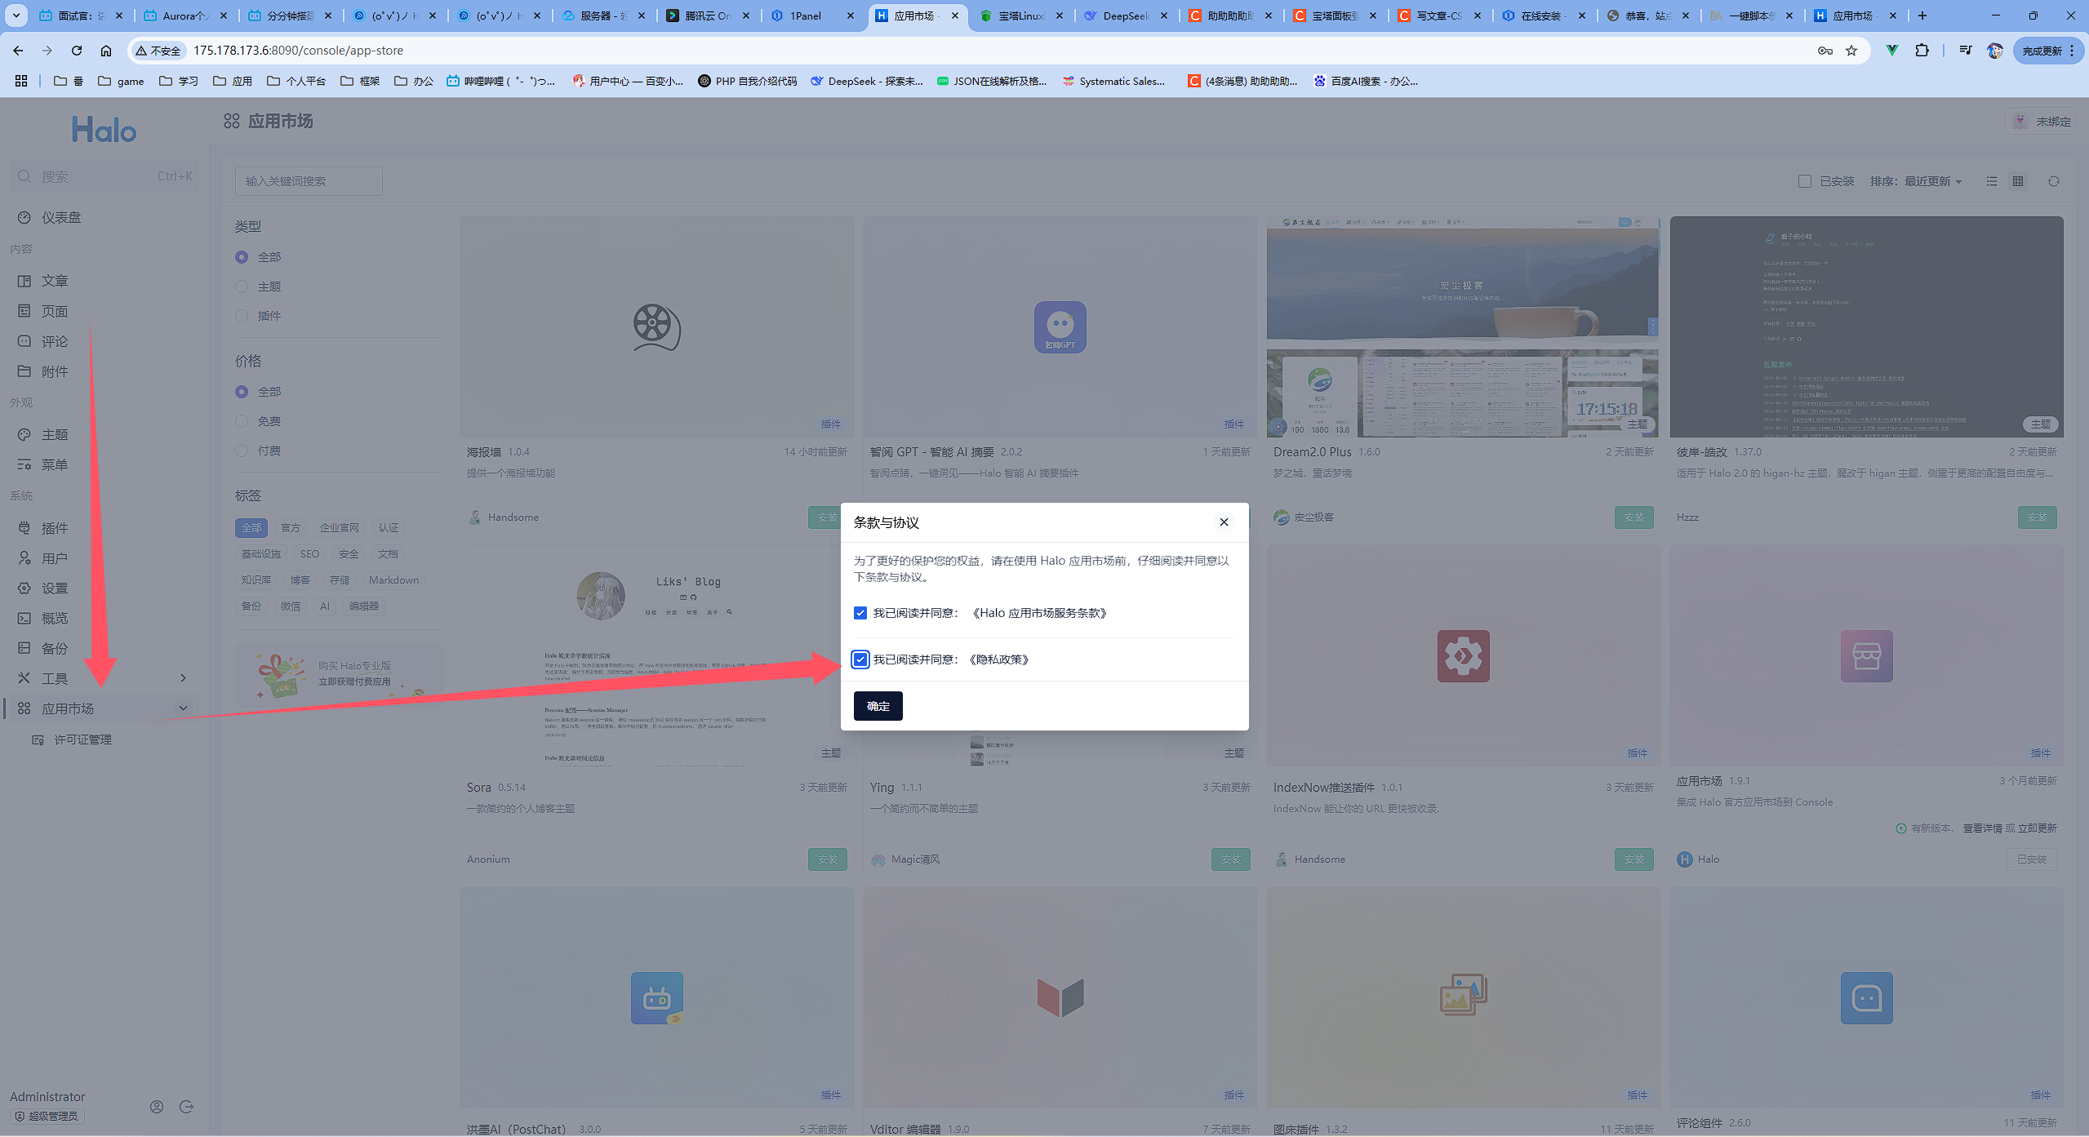
Task: Click the logout icon beside Administrator
Action: pos(187,1107)
